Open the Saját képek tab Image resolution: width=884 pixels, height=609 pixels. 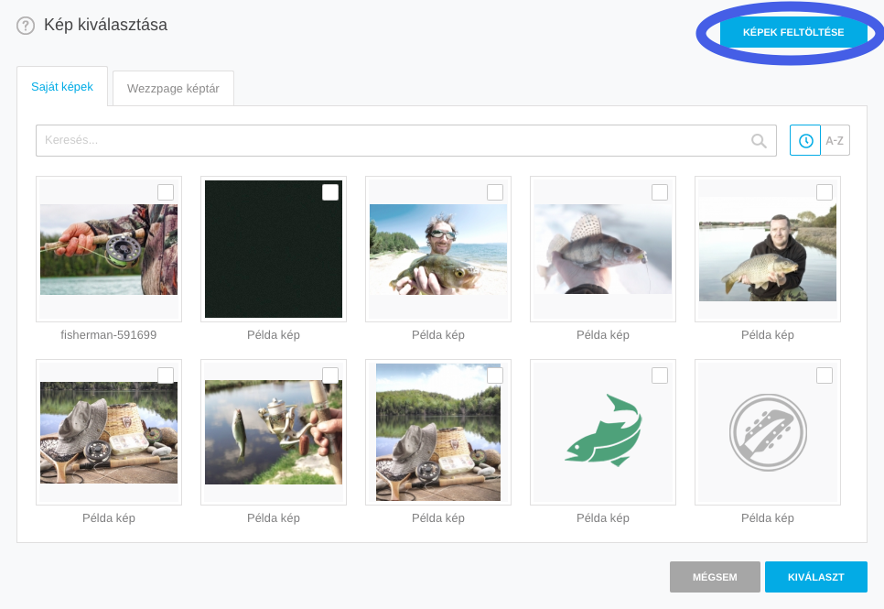click(x=62, y=86)
